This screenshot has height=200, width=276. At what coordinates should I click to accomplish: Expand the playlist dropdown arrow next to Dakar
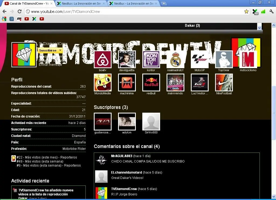(x=259, y=28)
